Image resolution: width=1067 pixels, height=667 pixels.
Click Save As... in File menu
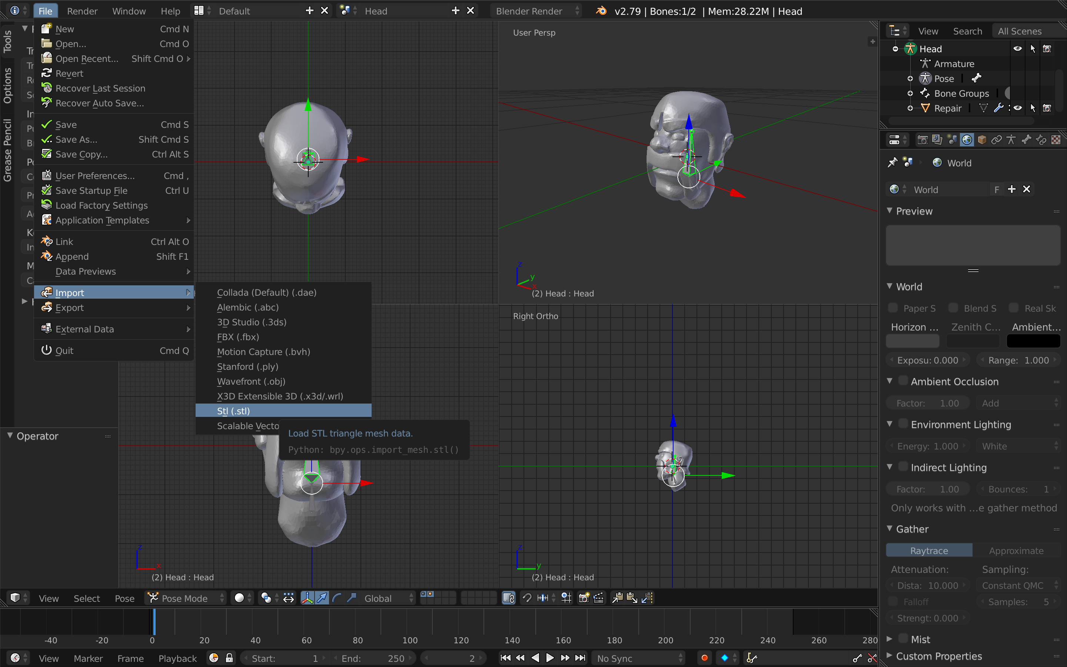114,139
